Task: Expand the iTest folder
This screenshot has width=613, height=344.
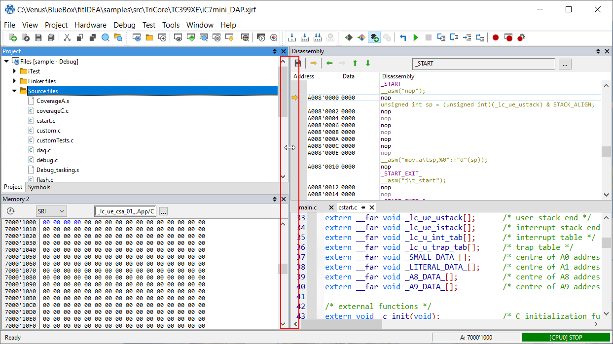Action: (x=15, y=71)
